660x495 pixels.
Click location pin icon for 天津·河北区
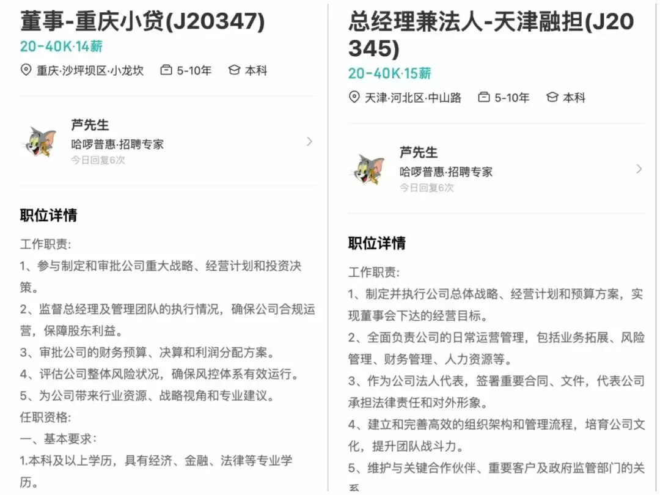354,97
